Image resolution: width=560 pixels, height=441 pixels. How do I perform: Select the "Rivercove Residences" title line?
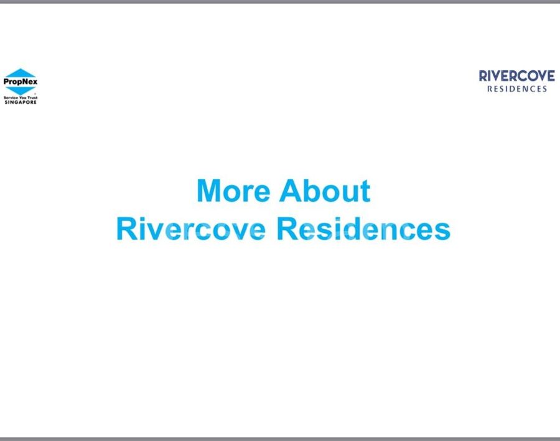[283, 229]
